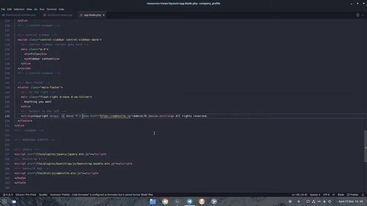Focus Visual Studio Code dock icon
Image resolution: width=367 pixels, height=206 pixels.
tap(189, 201)
